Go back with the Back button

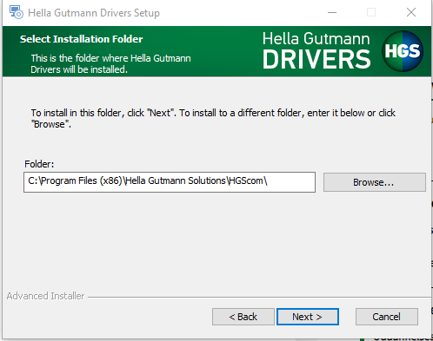243,317
